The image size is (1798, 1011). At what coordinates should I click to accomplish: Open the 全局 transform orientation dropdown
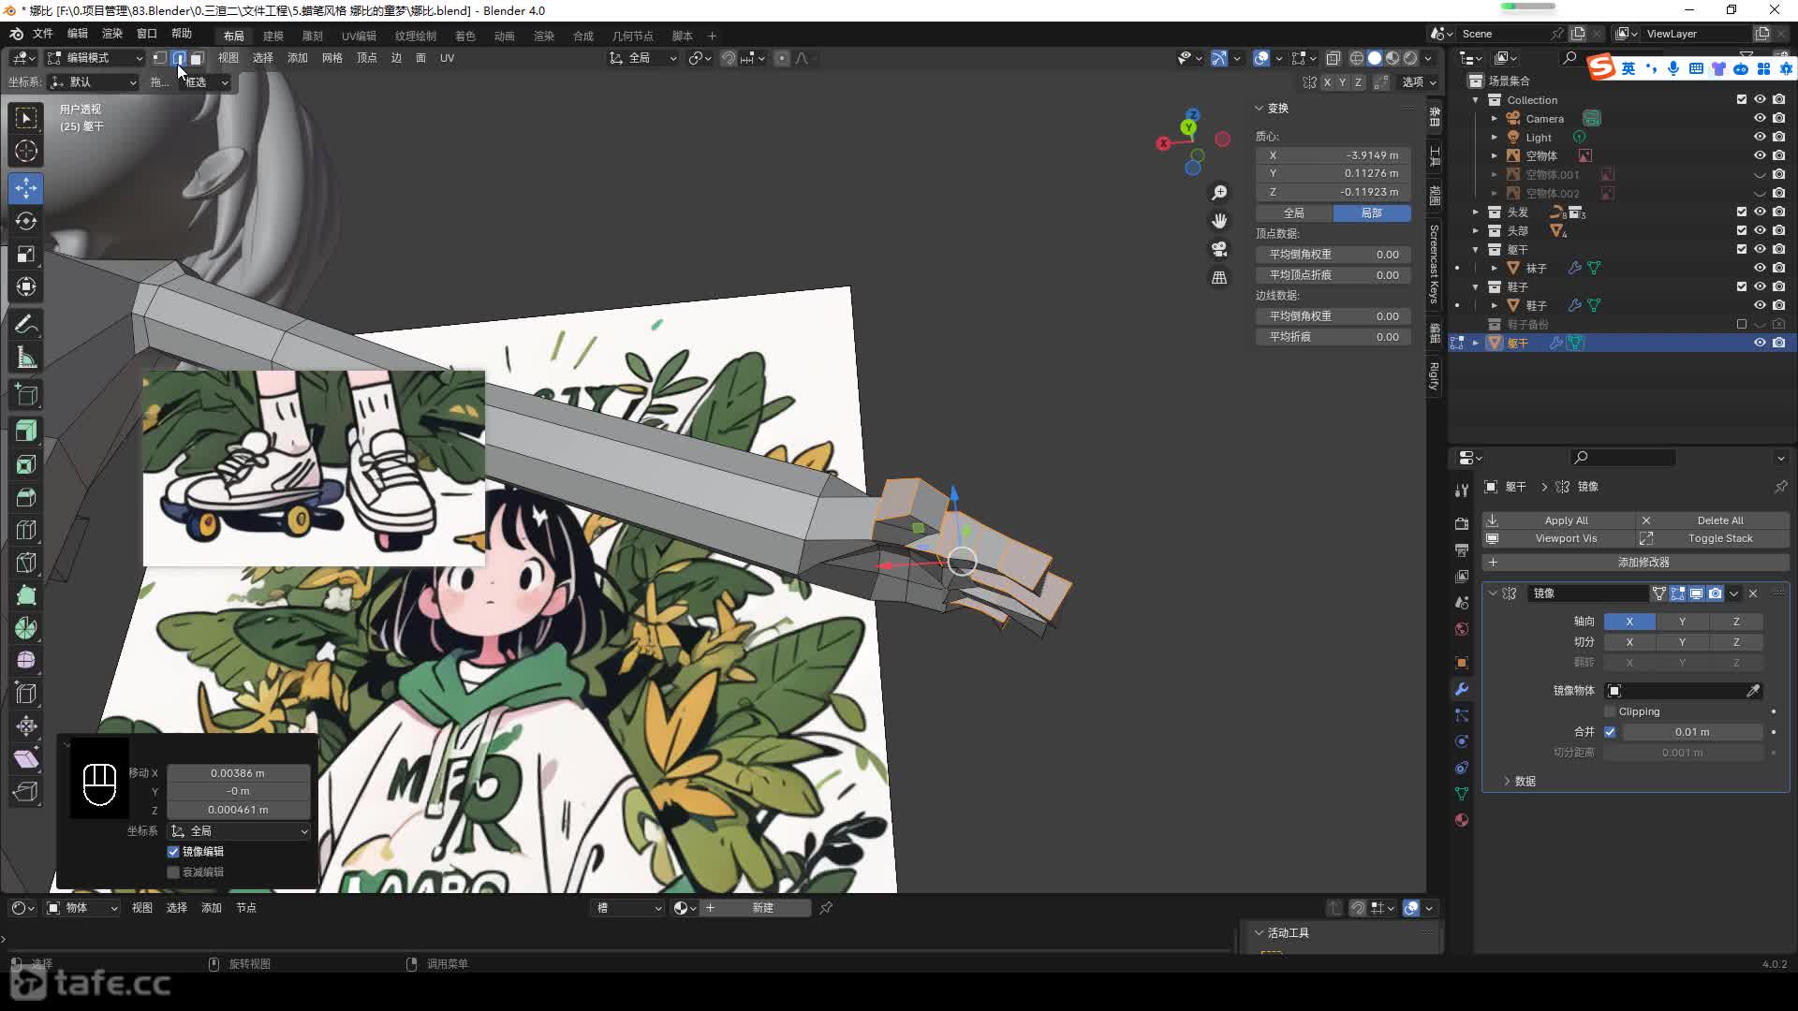pyautogui.click(x=643, y=58)
